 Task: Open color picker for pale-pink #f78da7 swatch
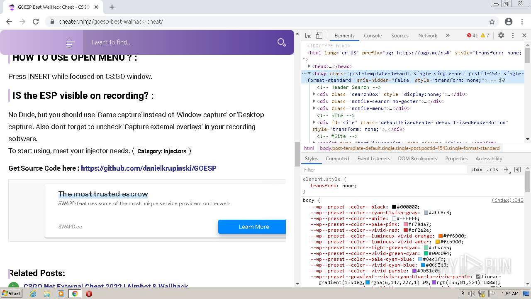pyautogui.click(x=406, y=224)
